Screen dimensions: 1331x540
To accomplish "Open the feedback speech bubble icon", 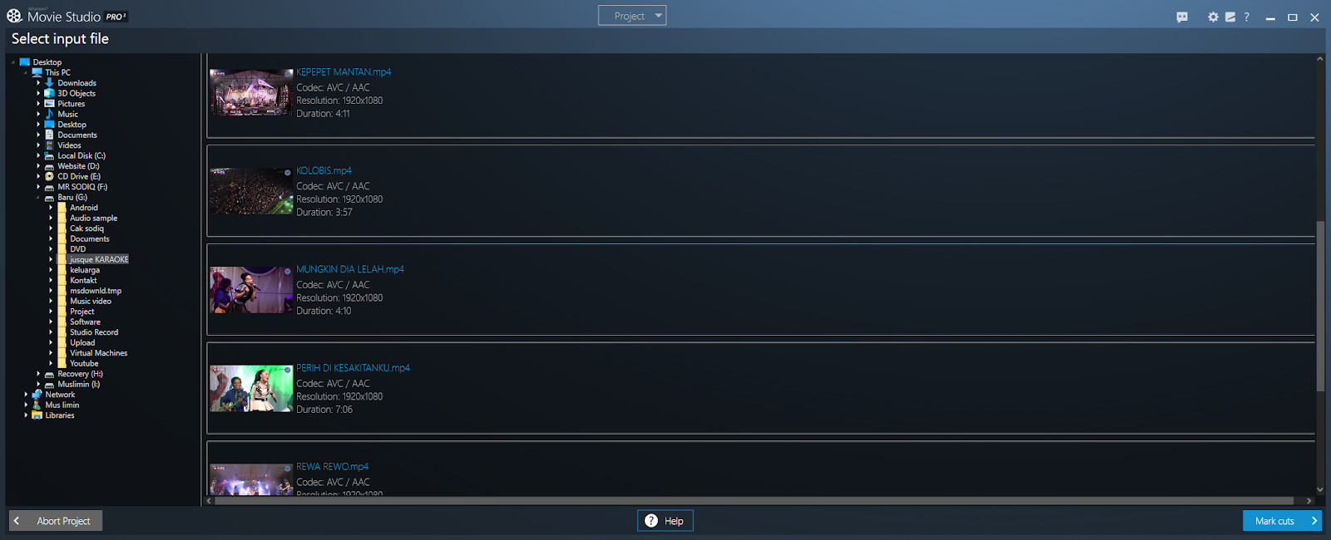I will 1182,17.
